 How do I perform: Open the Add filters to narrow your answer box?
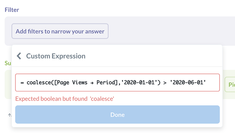60,31
